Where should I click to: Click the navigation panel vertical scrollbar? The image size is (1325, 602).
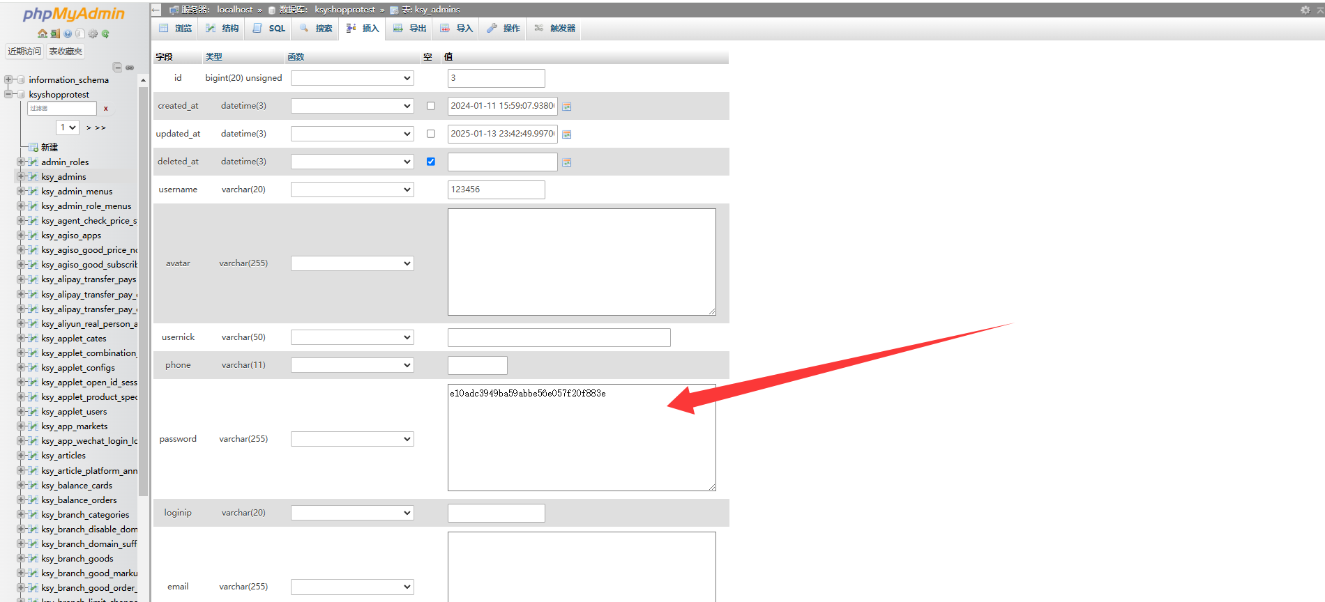(143, 279)
